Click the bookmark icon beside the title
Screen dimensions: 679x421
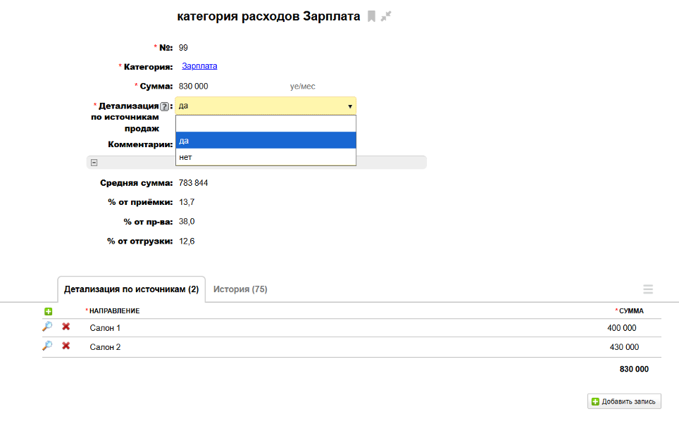pos(371,16)
